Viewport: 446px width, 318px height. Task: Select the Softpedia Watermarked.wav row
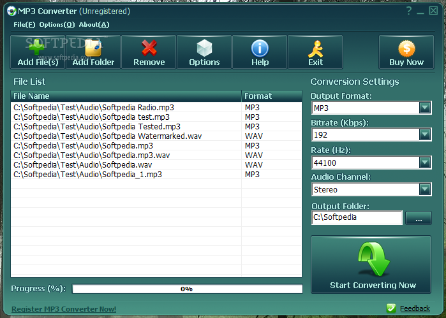coord(156,136)
